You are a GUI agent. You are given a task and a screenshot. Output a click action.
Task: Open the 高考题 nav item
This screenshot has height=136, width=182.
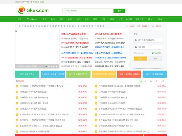click(x=129, y=19)
